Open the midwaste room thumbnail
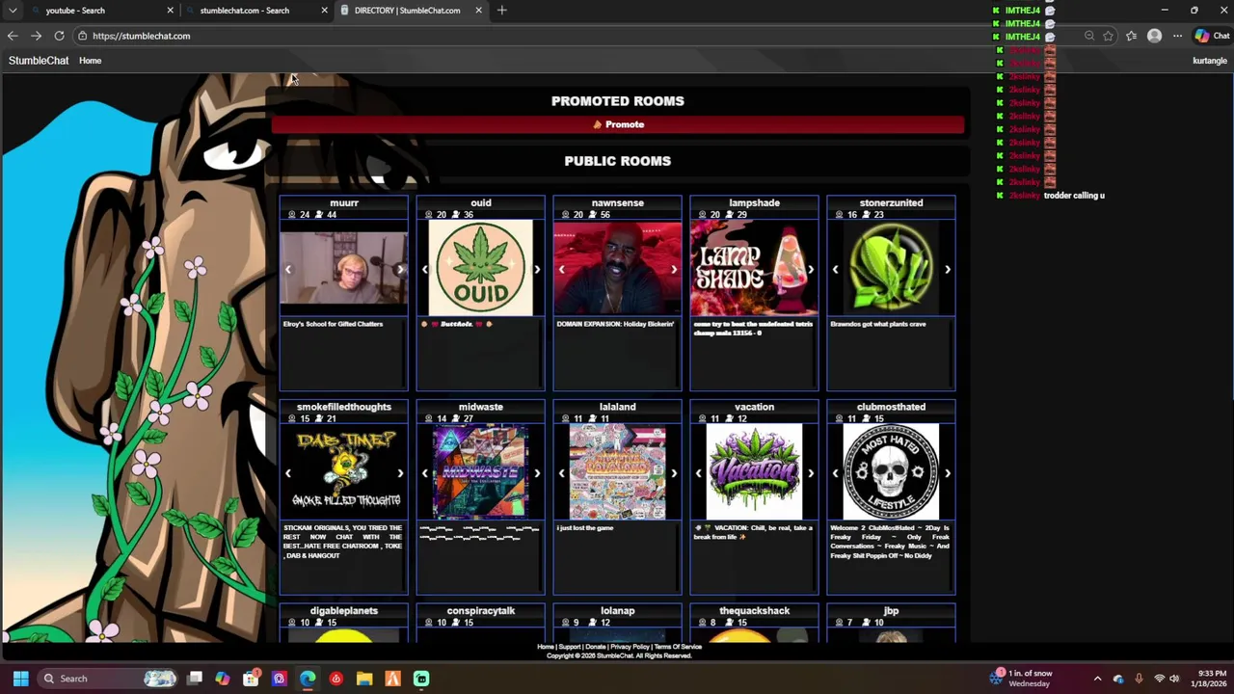Image resolution: width=1234 pixels, height=694 pixels. tap(481, 472)
